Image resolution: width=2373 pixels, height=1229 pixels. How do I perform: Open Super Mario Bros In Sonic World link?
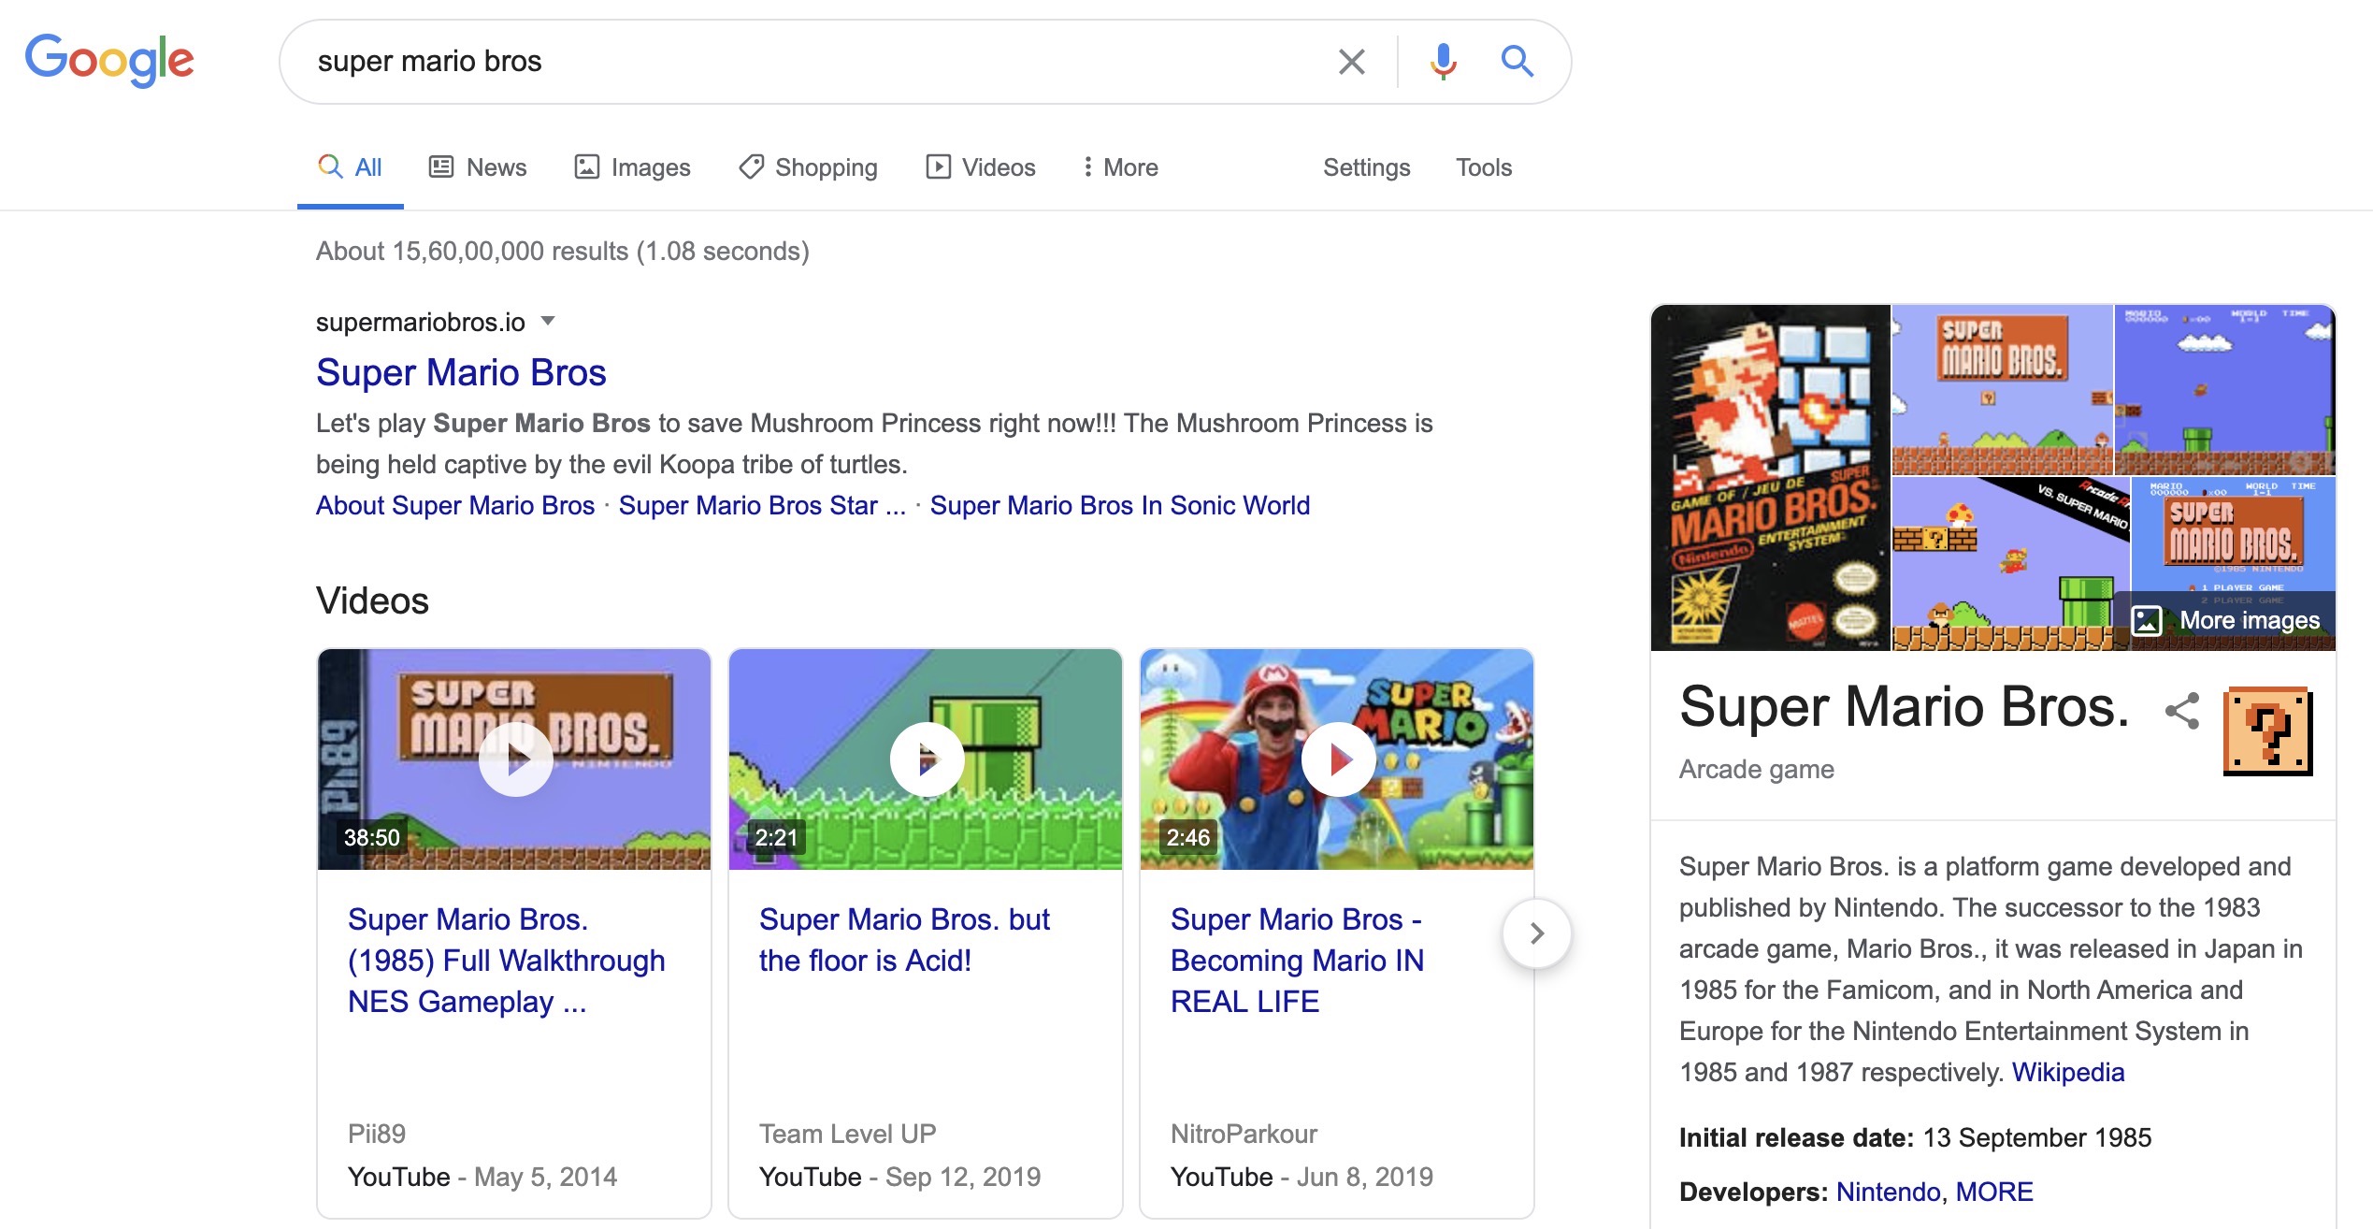click(1119, 505)
